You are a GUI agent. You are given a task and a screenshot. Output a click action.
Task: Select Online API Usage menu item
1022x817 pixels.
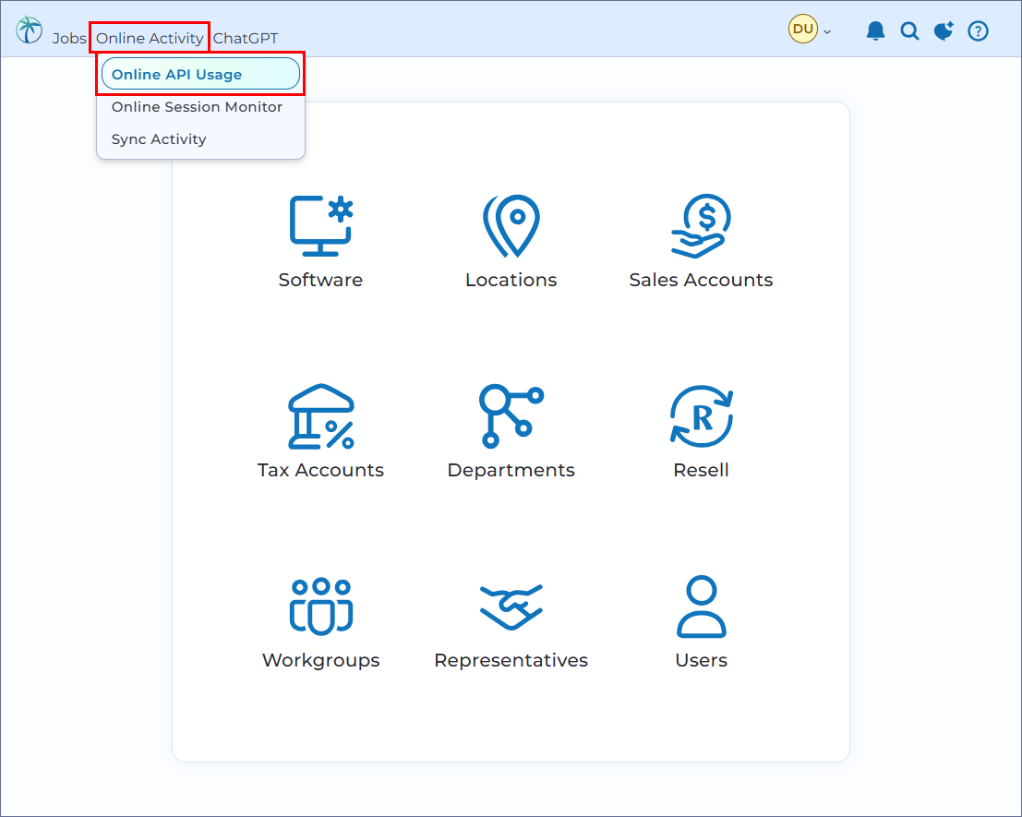pos(200,74)
